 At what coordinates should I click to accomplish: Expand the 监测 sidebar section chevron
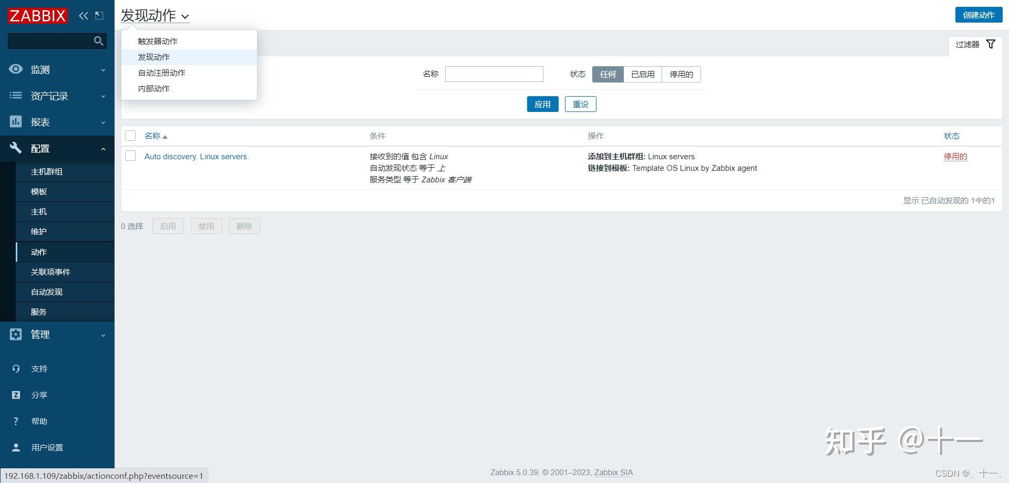tap(103, 69)
